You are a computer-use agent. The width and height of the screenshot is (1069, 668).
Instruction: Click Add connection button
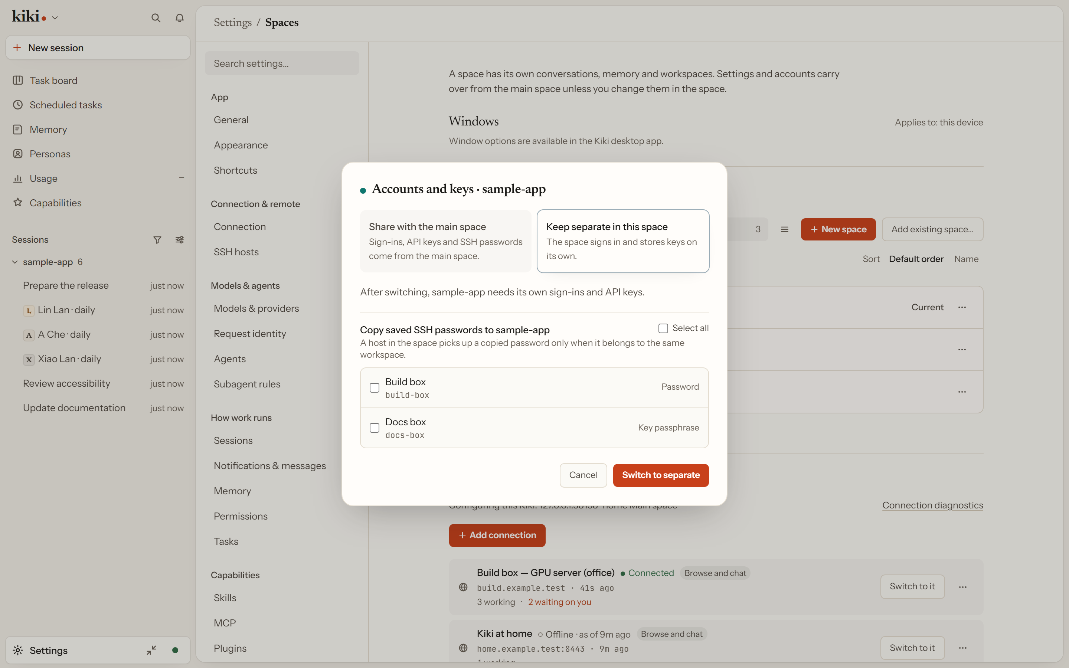497,535
